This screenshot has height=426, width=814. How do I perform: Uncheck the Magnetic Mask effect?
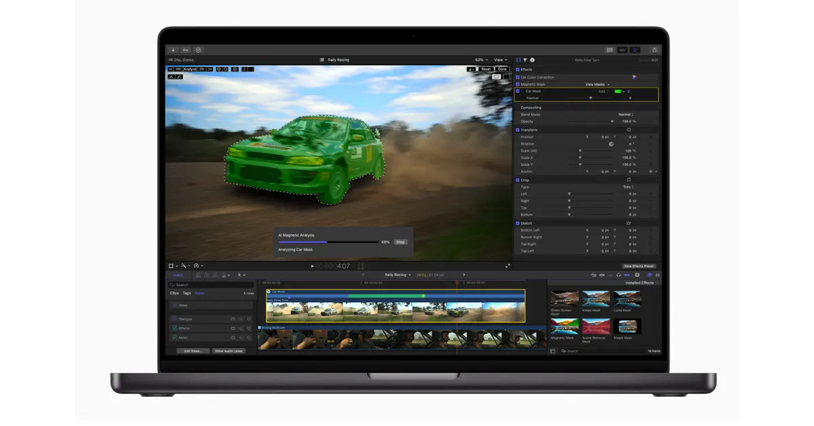point(518,84)
